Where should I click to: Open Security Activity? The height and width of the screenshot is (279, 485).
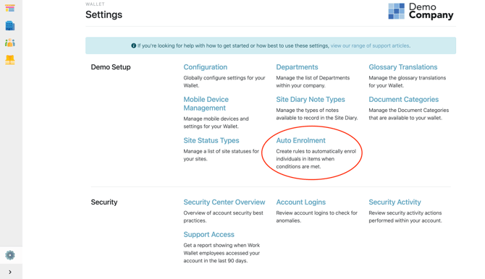[x=395, y=202]
